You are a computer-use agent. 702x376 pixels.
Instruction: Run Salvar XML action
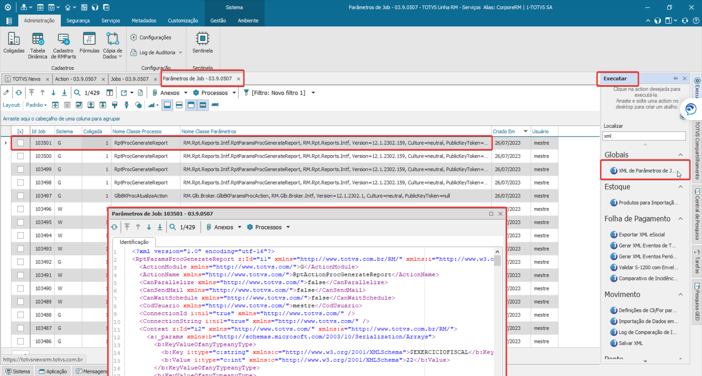tap(626, 343)
